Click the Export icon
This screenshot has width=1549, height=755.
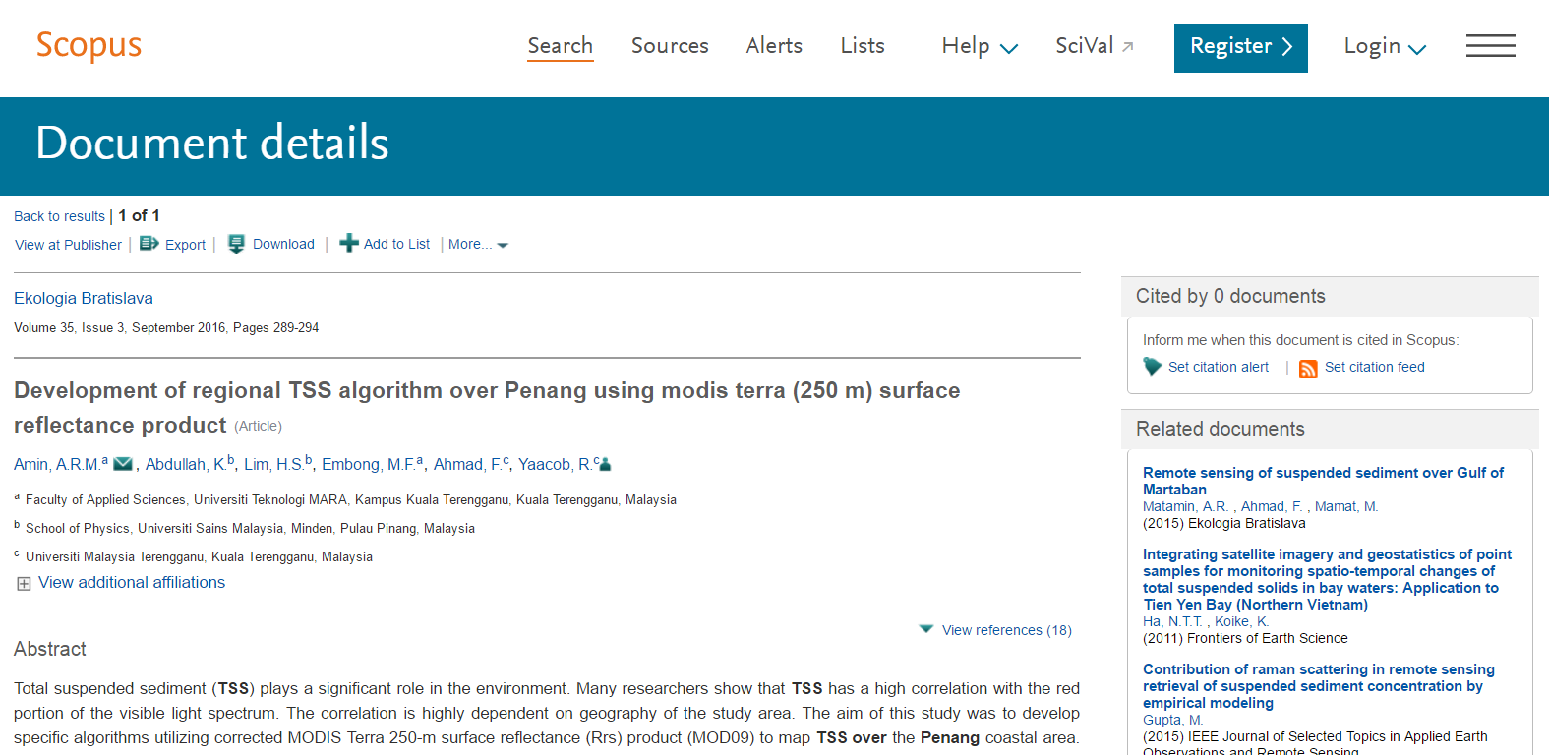coord(149,244)
